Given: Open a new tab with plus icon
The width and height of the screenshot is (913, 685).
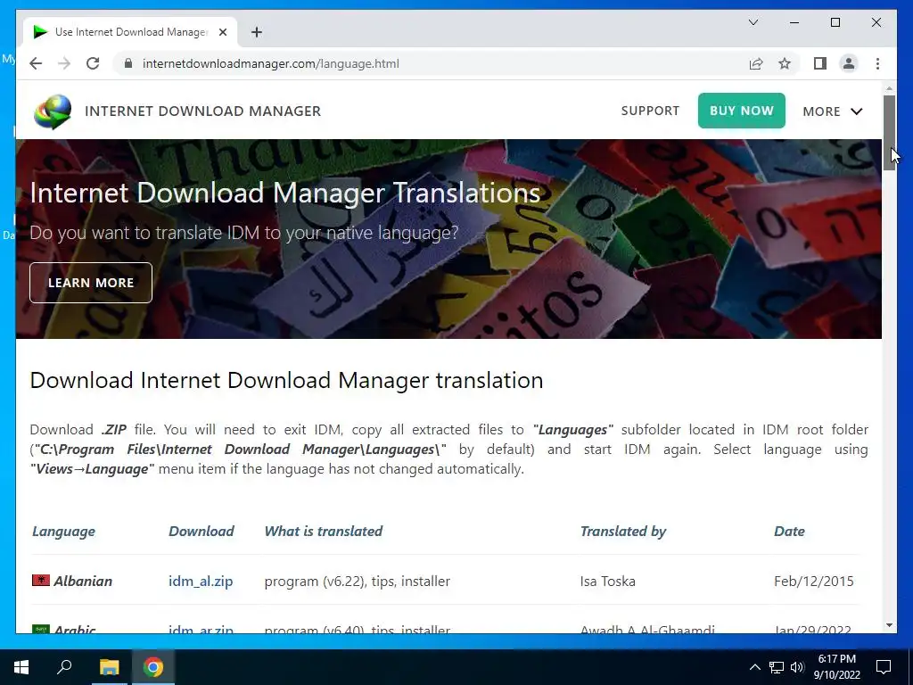Looking at the screenshot, I should [257, 32].
